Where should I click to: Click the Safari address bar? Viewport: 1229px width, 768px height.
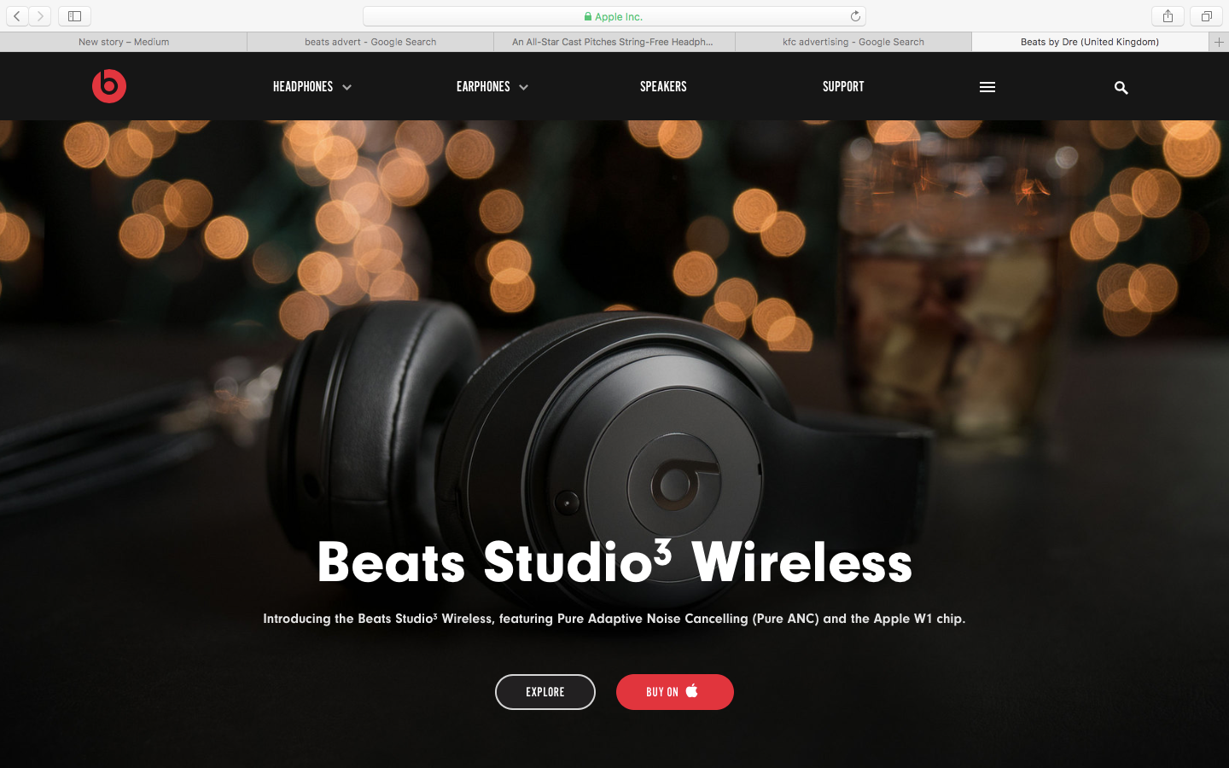coord(614,16)
